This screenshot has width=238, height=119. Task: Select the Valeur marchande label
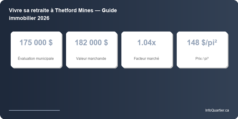91,59
